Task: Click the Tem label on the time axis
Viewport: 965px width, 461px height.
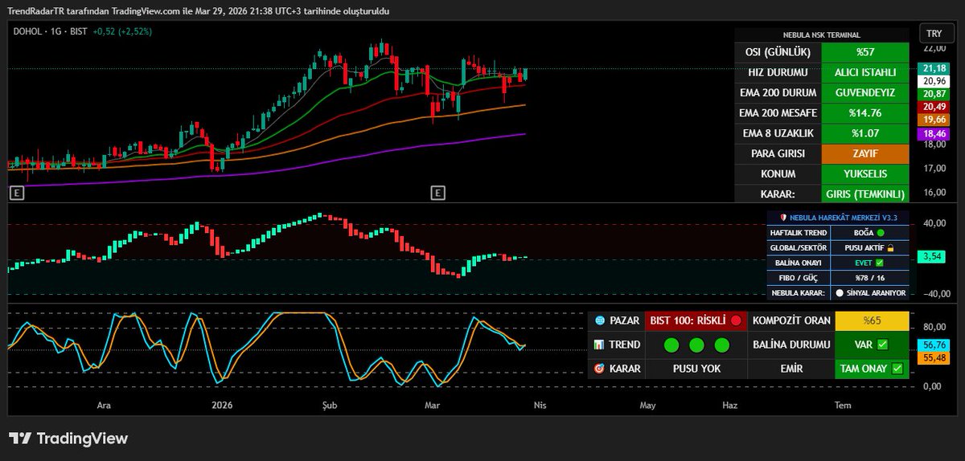Action: tap(841, 406)
